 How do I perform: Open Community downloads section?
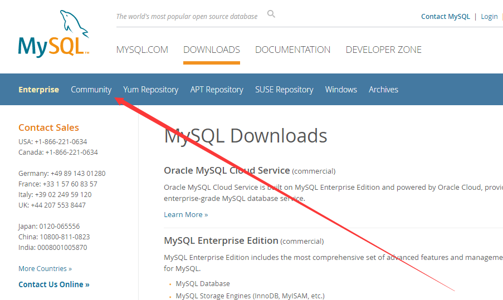pos(91,90)
